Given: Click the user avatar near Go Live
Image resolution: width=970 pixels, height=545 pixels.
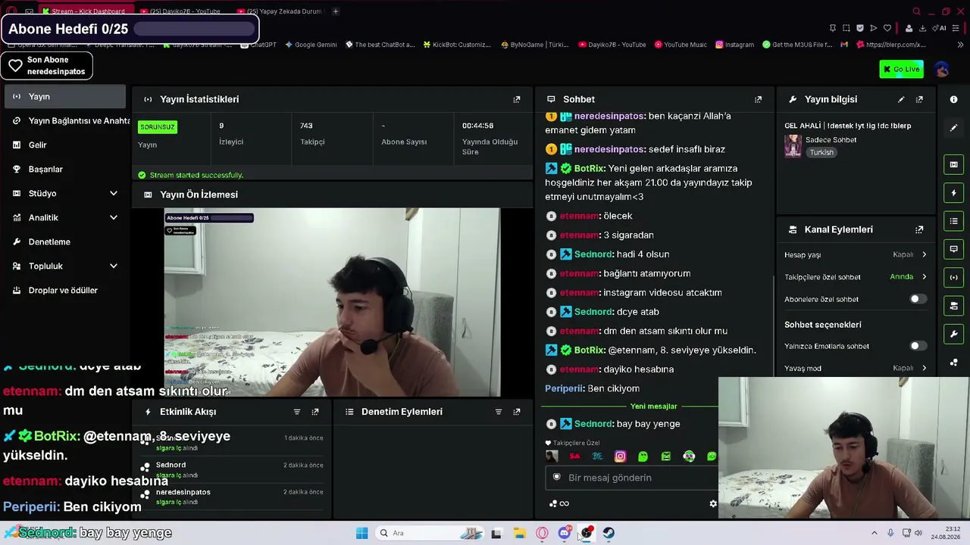Looking at the screenshot, I should coord(942,69).
